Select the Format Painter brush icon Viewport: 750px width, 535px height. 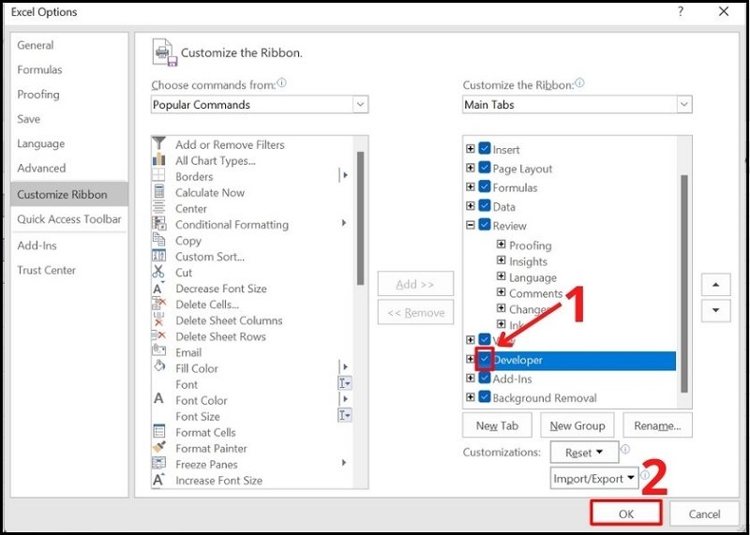[x=158, y=448]
